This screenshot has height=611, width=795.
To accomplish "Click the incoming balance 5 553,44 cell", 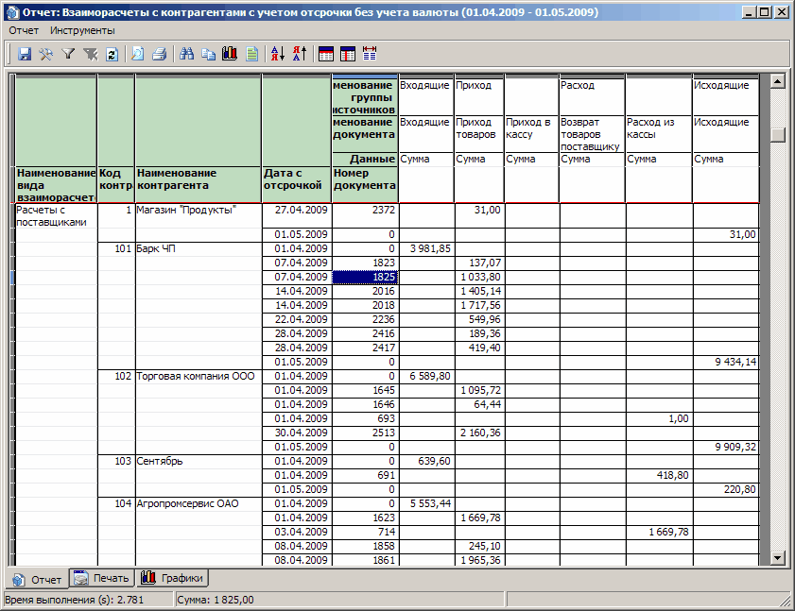I will coord(427,504).
